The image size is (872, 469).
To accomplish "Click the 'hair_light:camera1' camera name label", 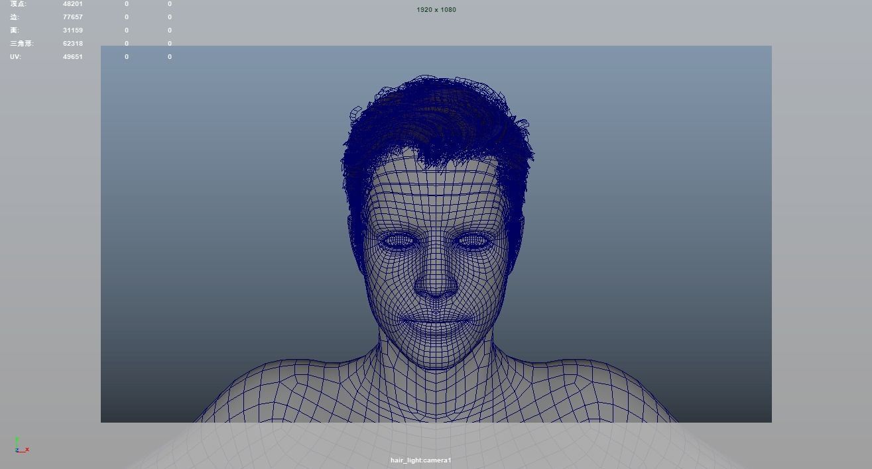I will coord(420,460).
